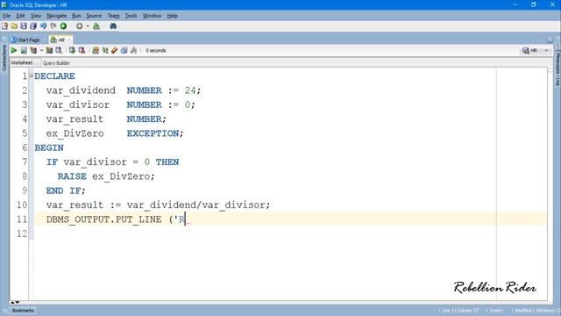Viewport: 561px width, 316px height.
Task: Open the Team menu
Action: [113, 16]
